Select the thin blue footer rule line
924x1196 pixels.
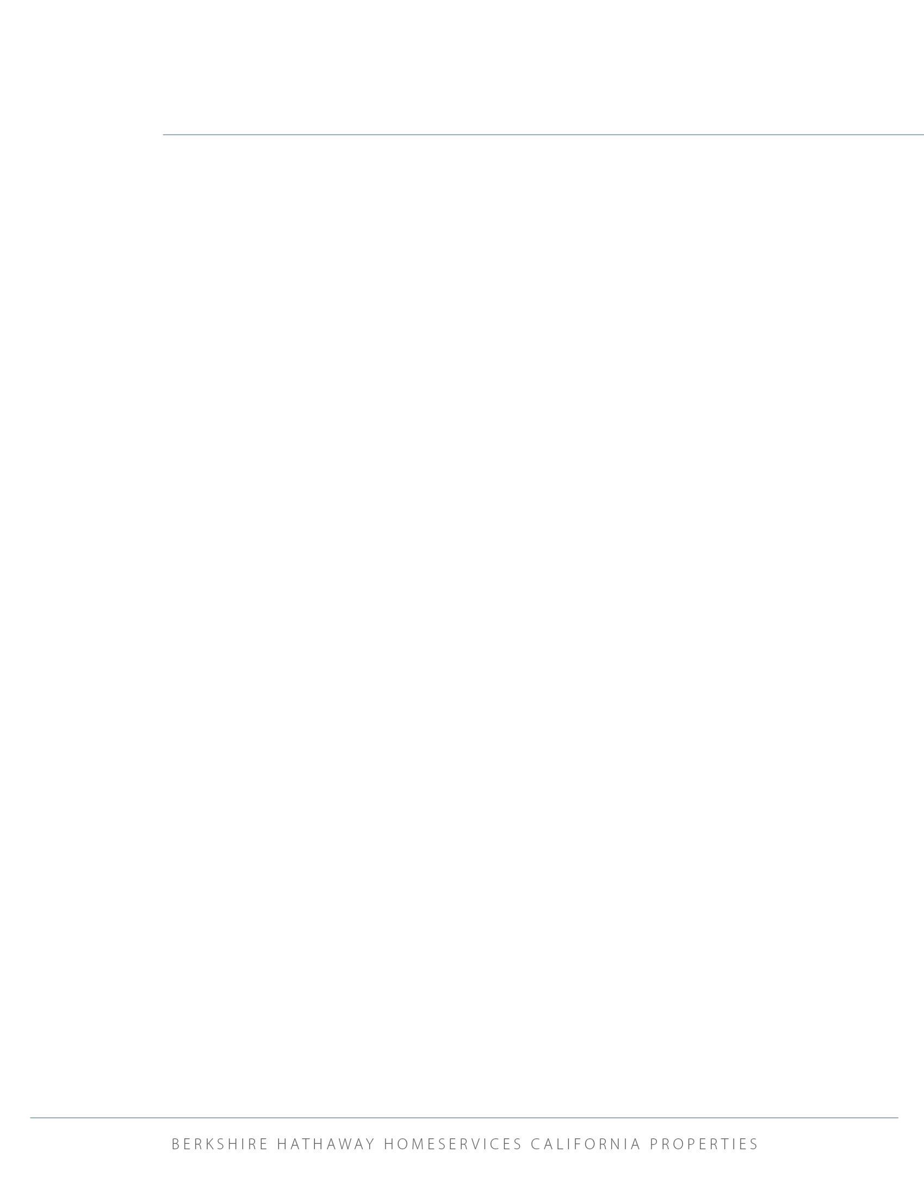click(464, 1118)
